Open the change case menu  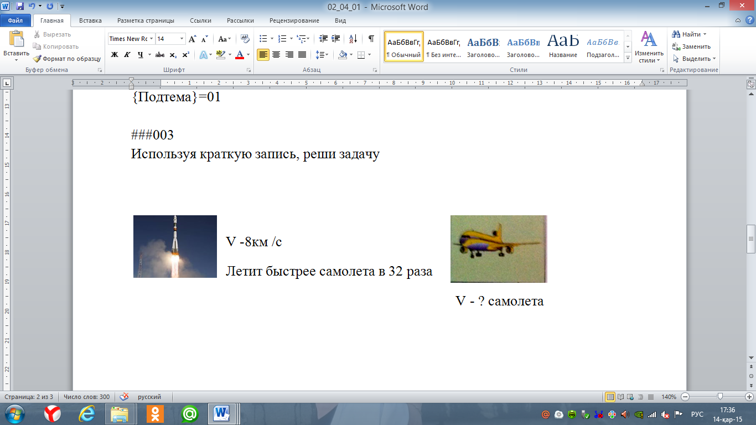coord(224,39)
